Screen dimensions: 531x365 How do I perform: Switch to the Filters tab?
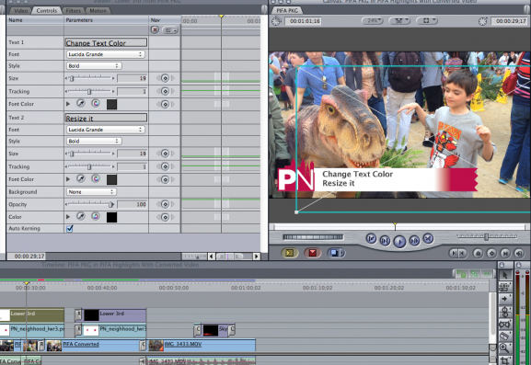click(x=73, y=10)
